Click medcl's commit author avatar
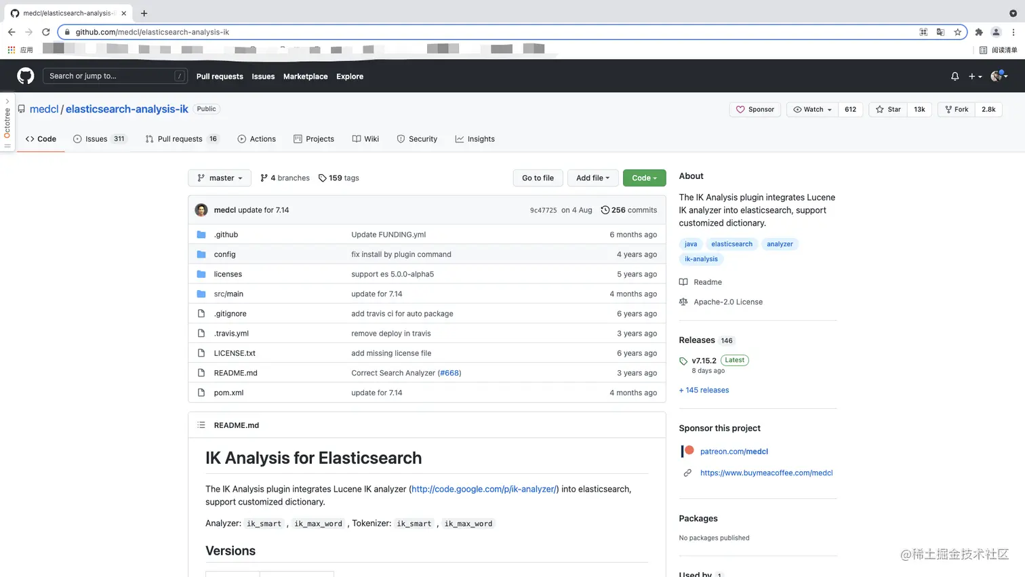 (201, 210)
